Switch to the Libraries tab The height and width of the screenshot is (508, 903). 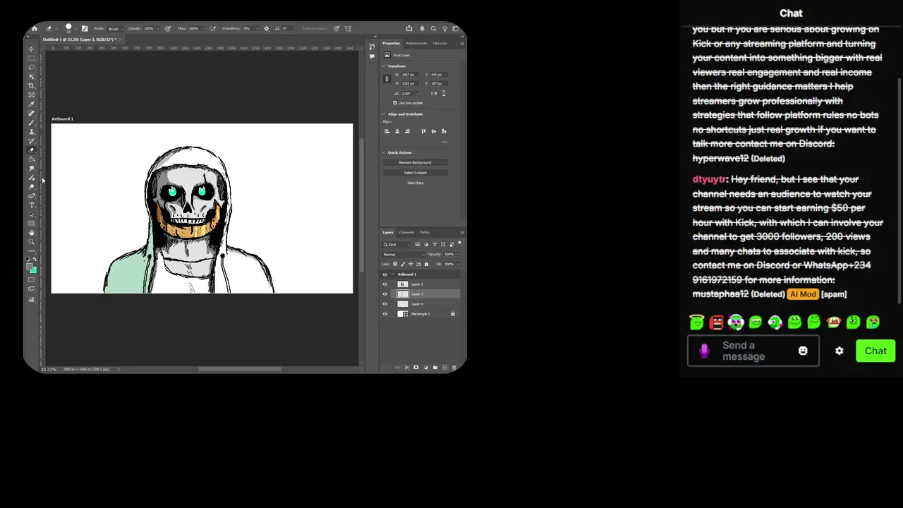pyautogui.click(x=440, y=43)
